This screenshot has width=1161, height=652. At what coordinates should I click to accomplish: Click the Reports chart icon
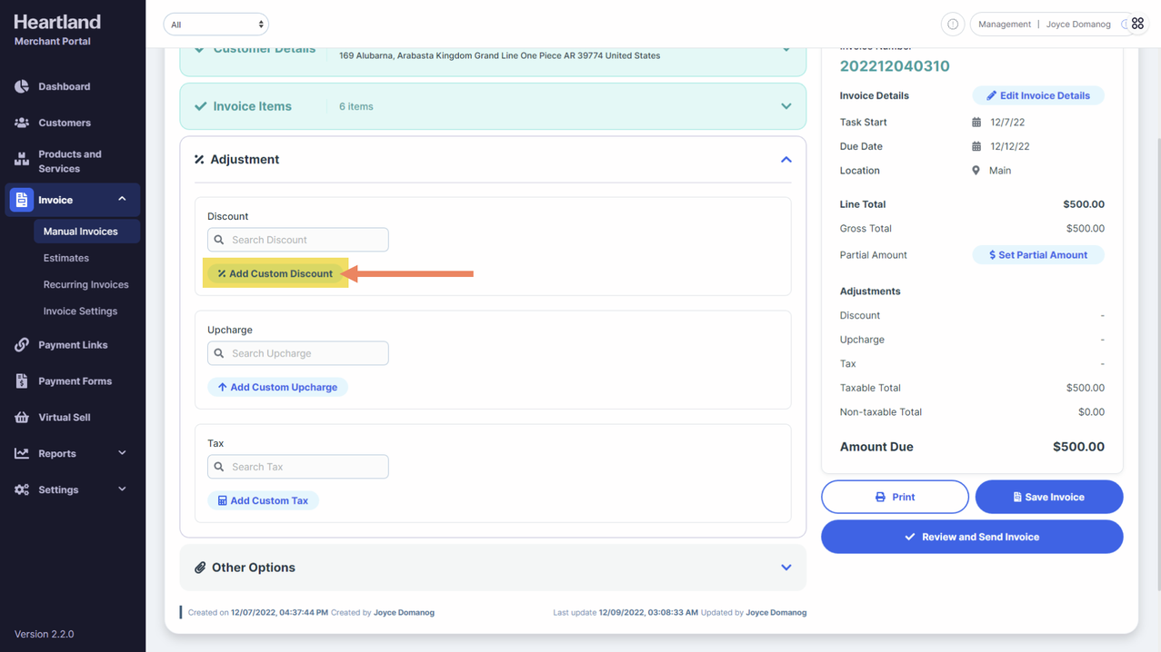click(x=22, y=453)
